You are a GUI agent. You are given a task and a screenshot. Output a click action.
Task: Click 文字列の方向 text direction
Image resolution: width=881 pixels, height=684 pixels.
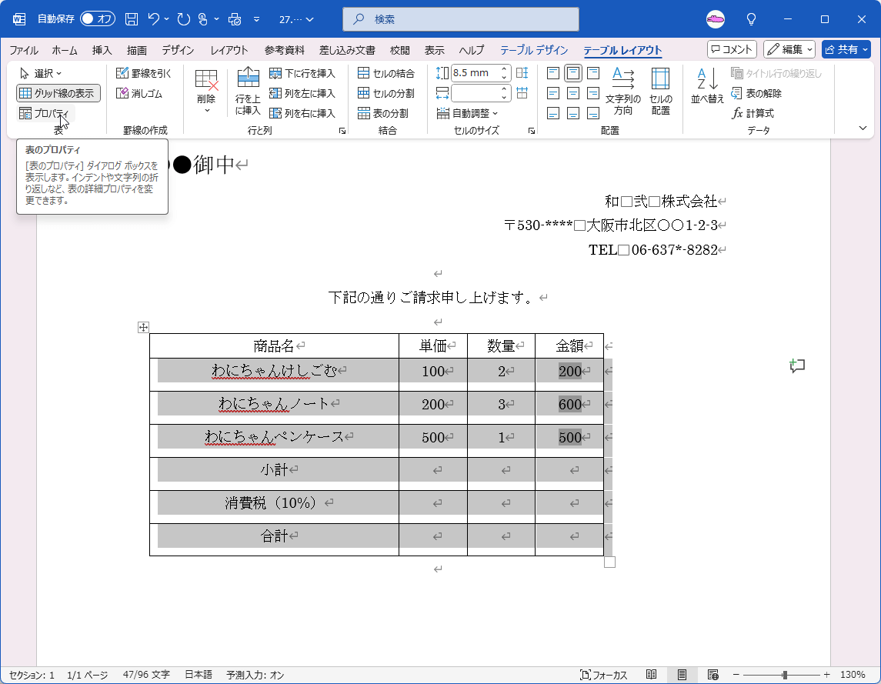pos(623,91)
